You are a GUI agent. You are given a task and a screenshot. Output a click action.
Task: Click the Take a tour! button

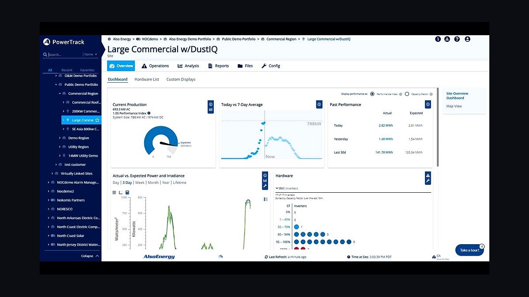pyautogui.click(x=469, y=250)
